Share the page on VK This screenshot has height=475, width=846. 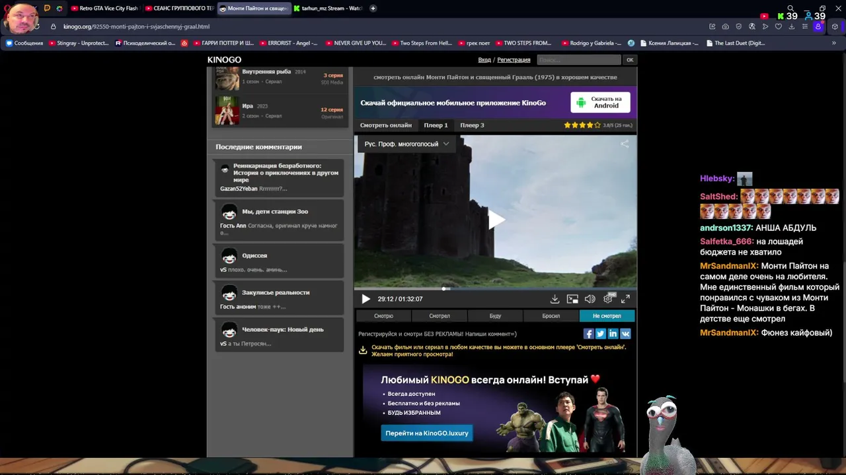click(625, 334)
